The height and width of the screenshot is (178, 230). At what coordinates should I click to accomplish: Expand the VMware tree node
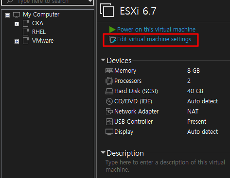click(x=17, y=41)
